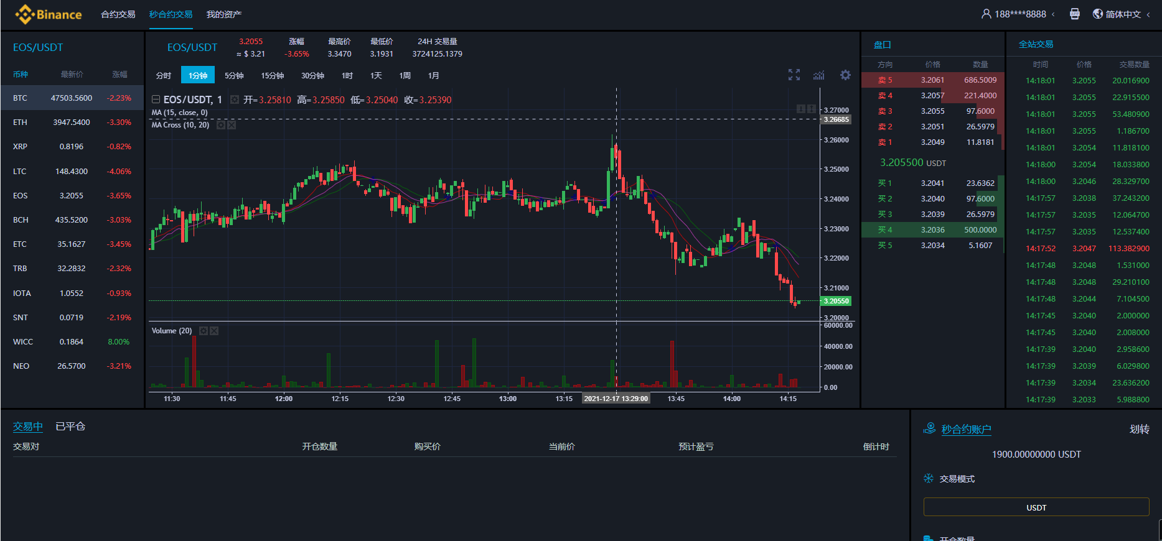Select the IOTA row in coin list
This screenshot has width=1162, height=541.
pyautogui.click(x=72, y=293)
